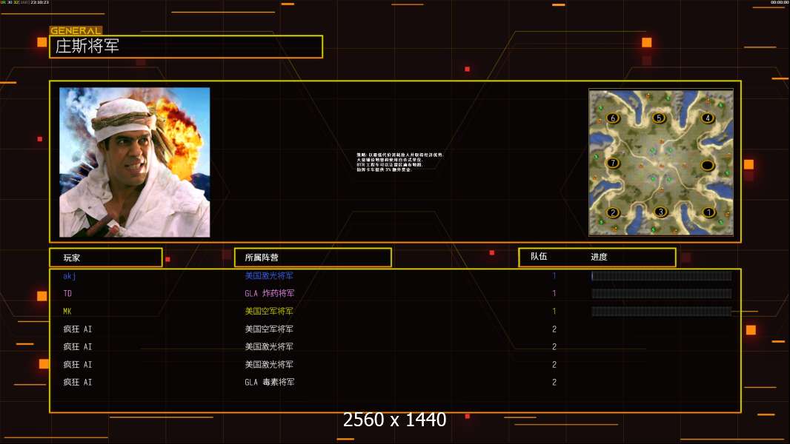
Task: Click player name akj
Action: [x=70, y=275]
